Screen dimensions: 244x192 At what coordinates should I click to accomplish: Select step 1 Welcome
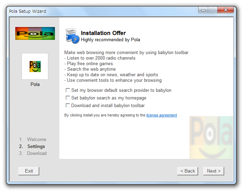click(33, 139)
